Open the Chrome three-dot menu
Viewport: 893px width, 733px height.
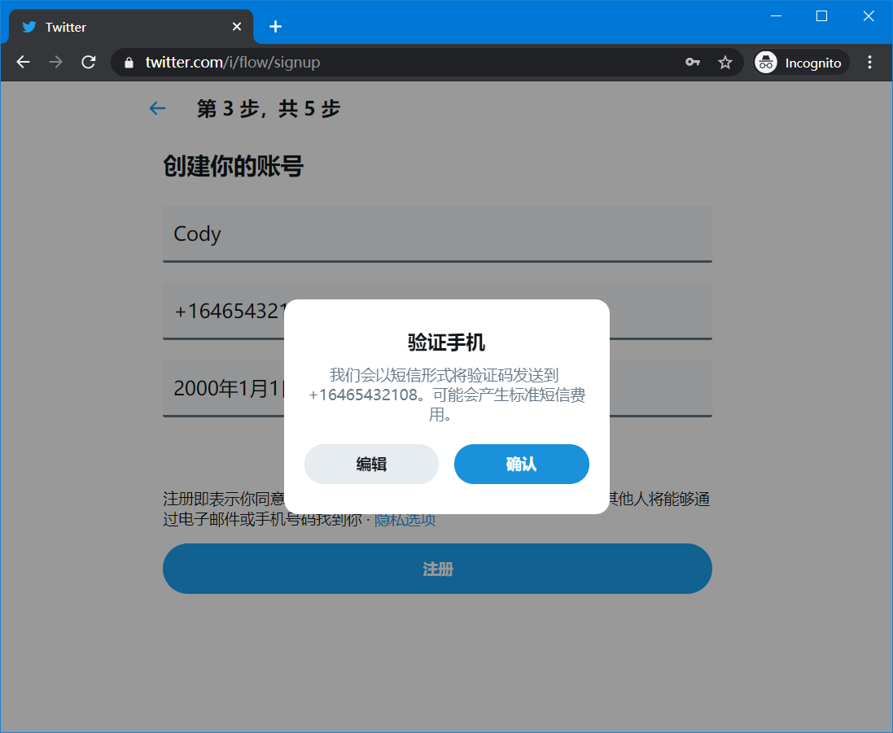(x=869, y=62)
